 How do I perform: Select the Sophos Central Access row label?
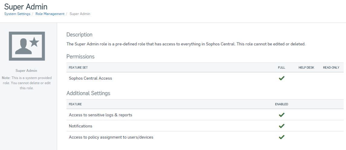(x=90, y=78)
